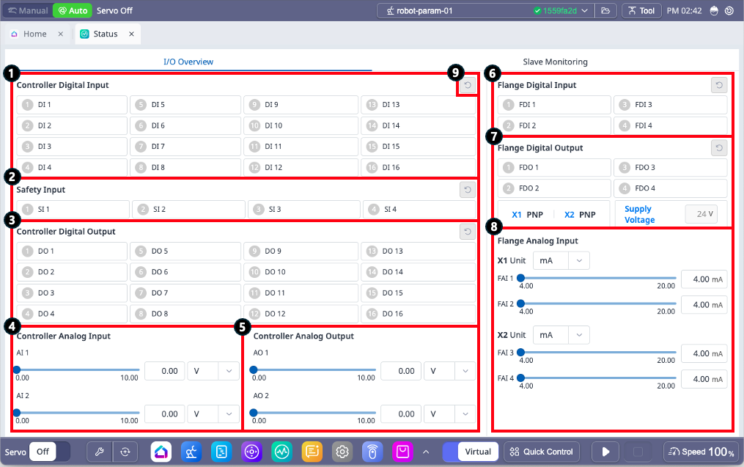Click the magenta shopping bag icon
Viewport: 744px width, 467px height.
[x=402, y=452]
